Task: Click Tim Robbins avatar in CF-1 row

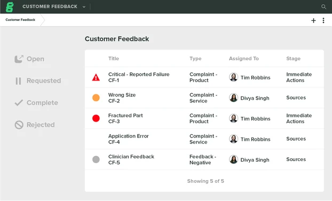Action: coord(233,77)
